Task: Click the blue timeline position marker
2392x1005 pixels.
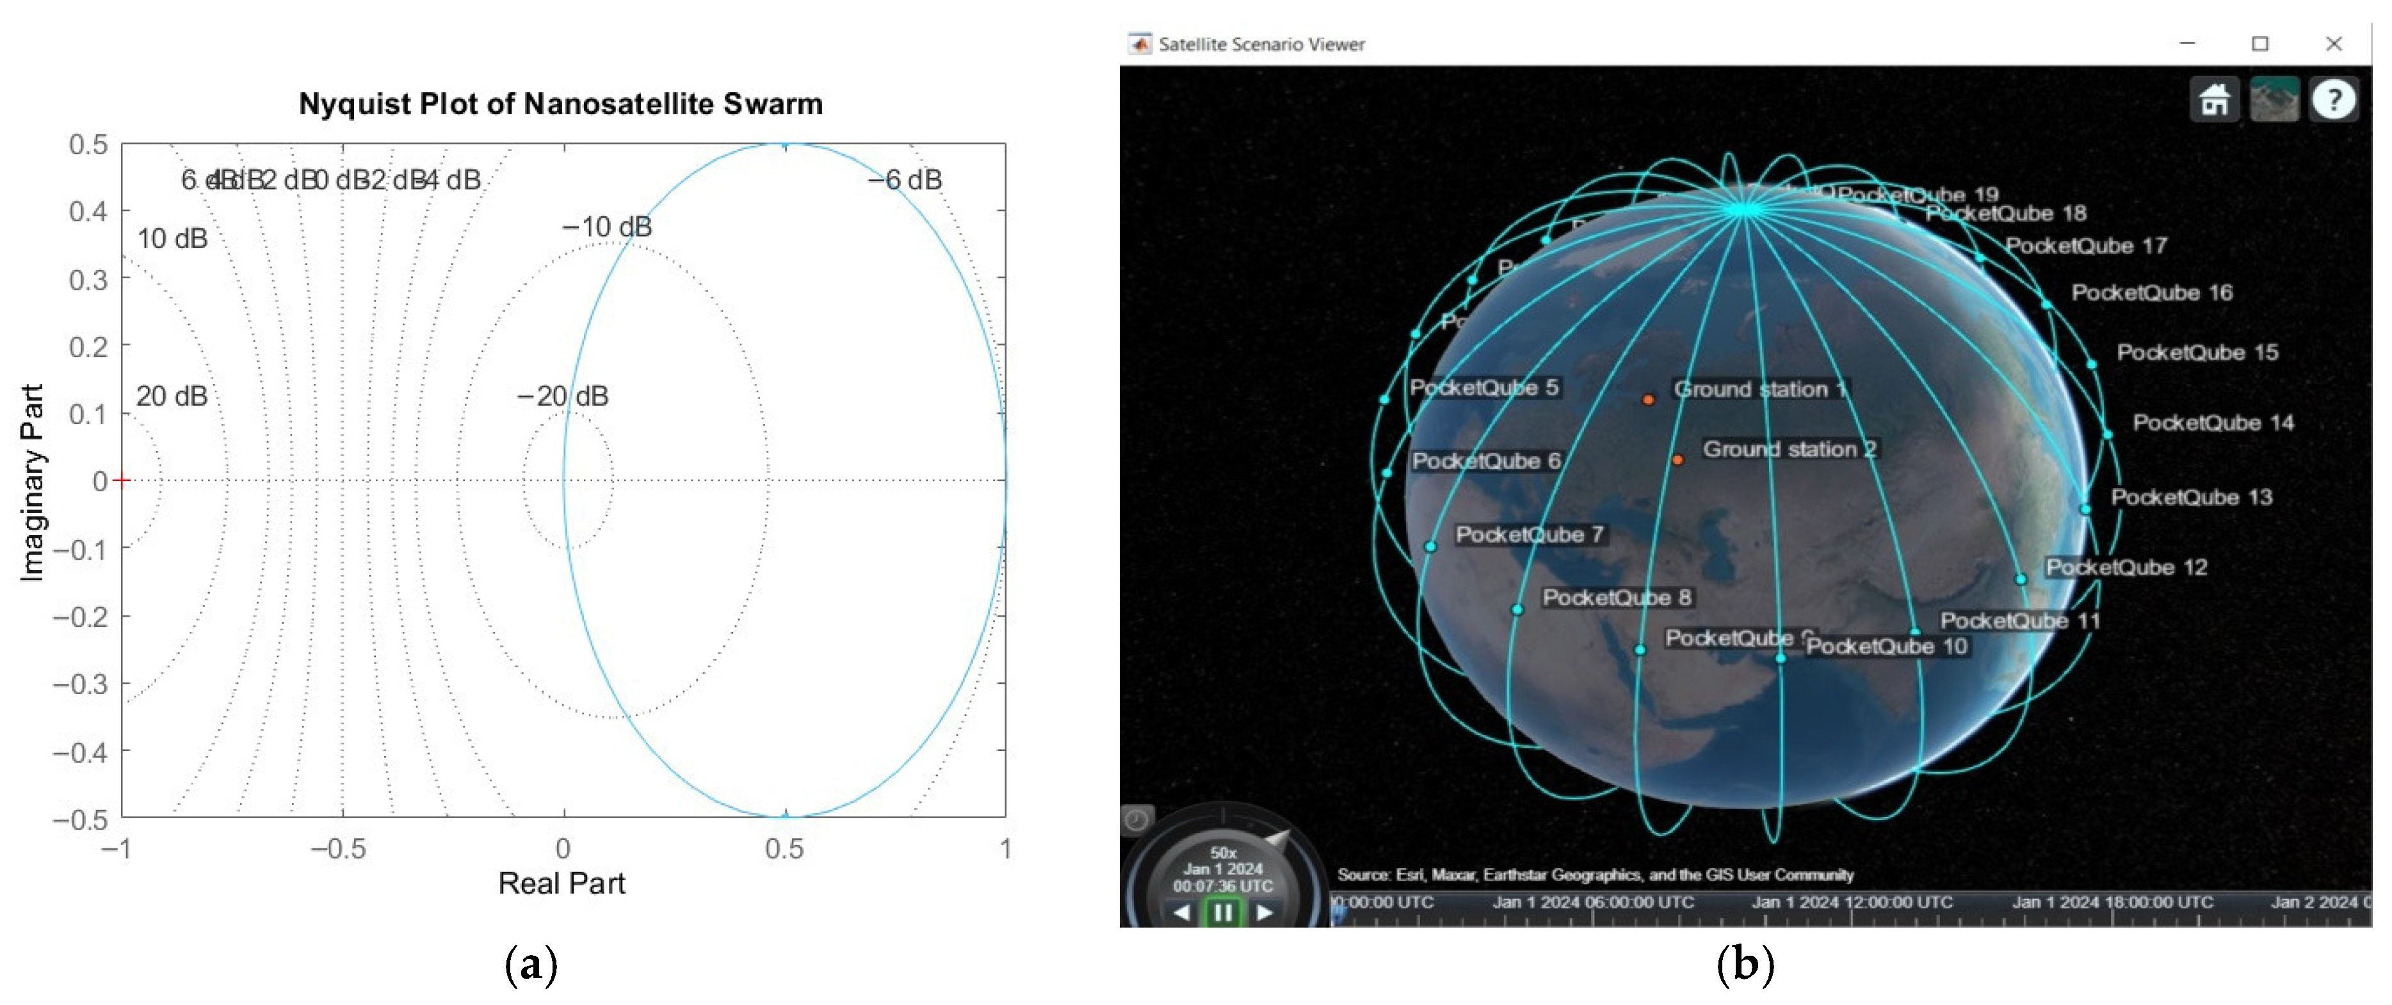Action: coord(1338,915)
